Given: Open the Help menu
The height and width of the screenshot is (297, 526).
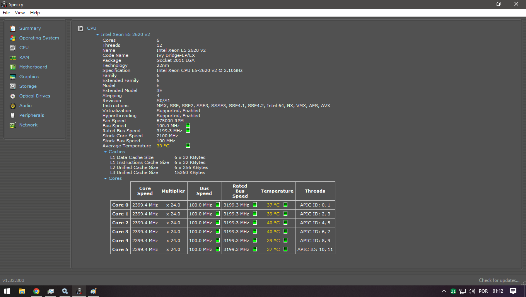Looking at the screenshot, I should click(x=35, y=13).
